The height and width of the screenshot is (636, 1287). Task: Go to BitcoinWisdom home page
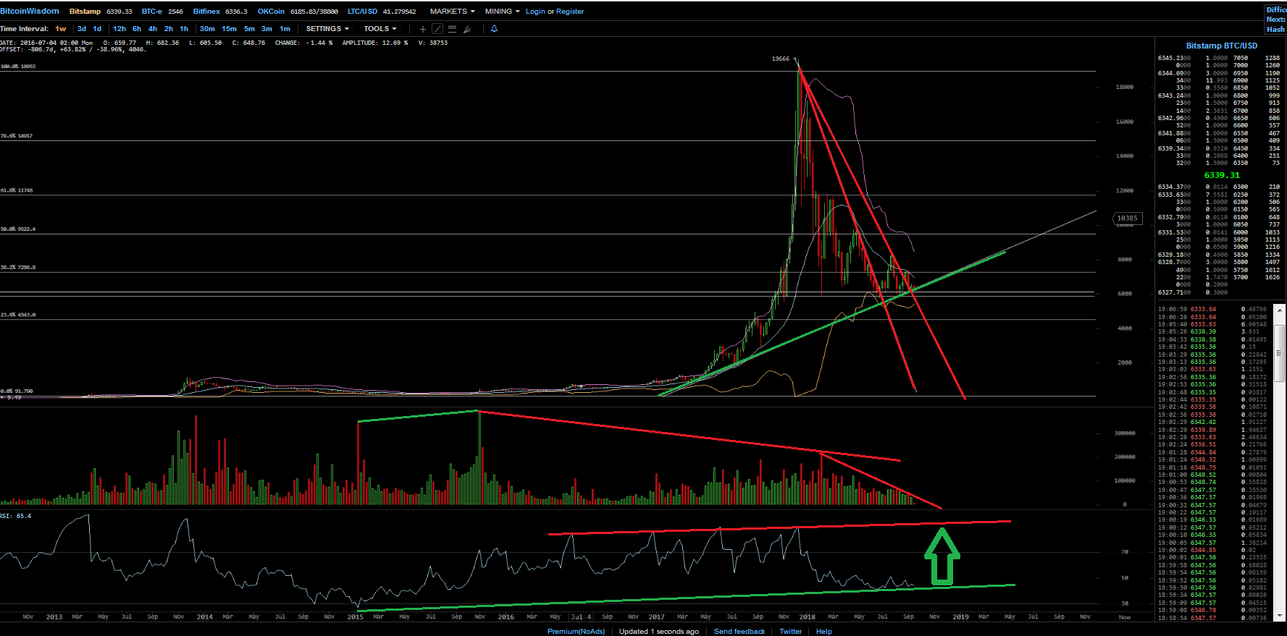[x=30, y=12]
